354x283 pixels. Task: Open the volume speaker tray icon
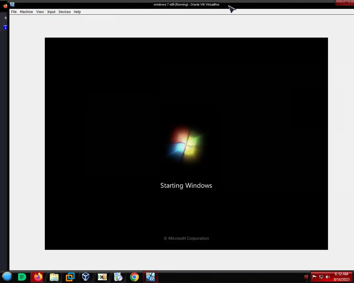click(328, 277)
